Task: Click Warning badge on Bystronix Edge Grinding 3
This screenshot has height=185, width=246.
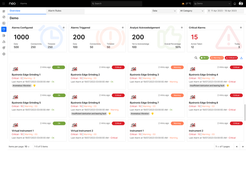Action: point(177,67)
